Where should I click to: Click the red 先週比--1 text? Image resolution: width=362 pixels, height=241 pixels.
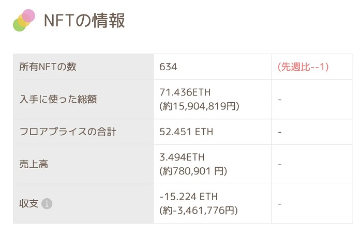[303, 67]
